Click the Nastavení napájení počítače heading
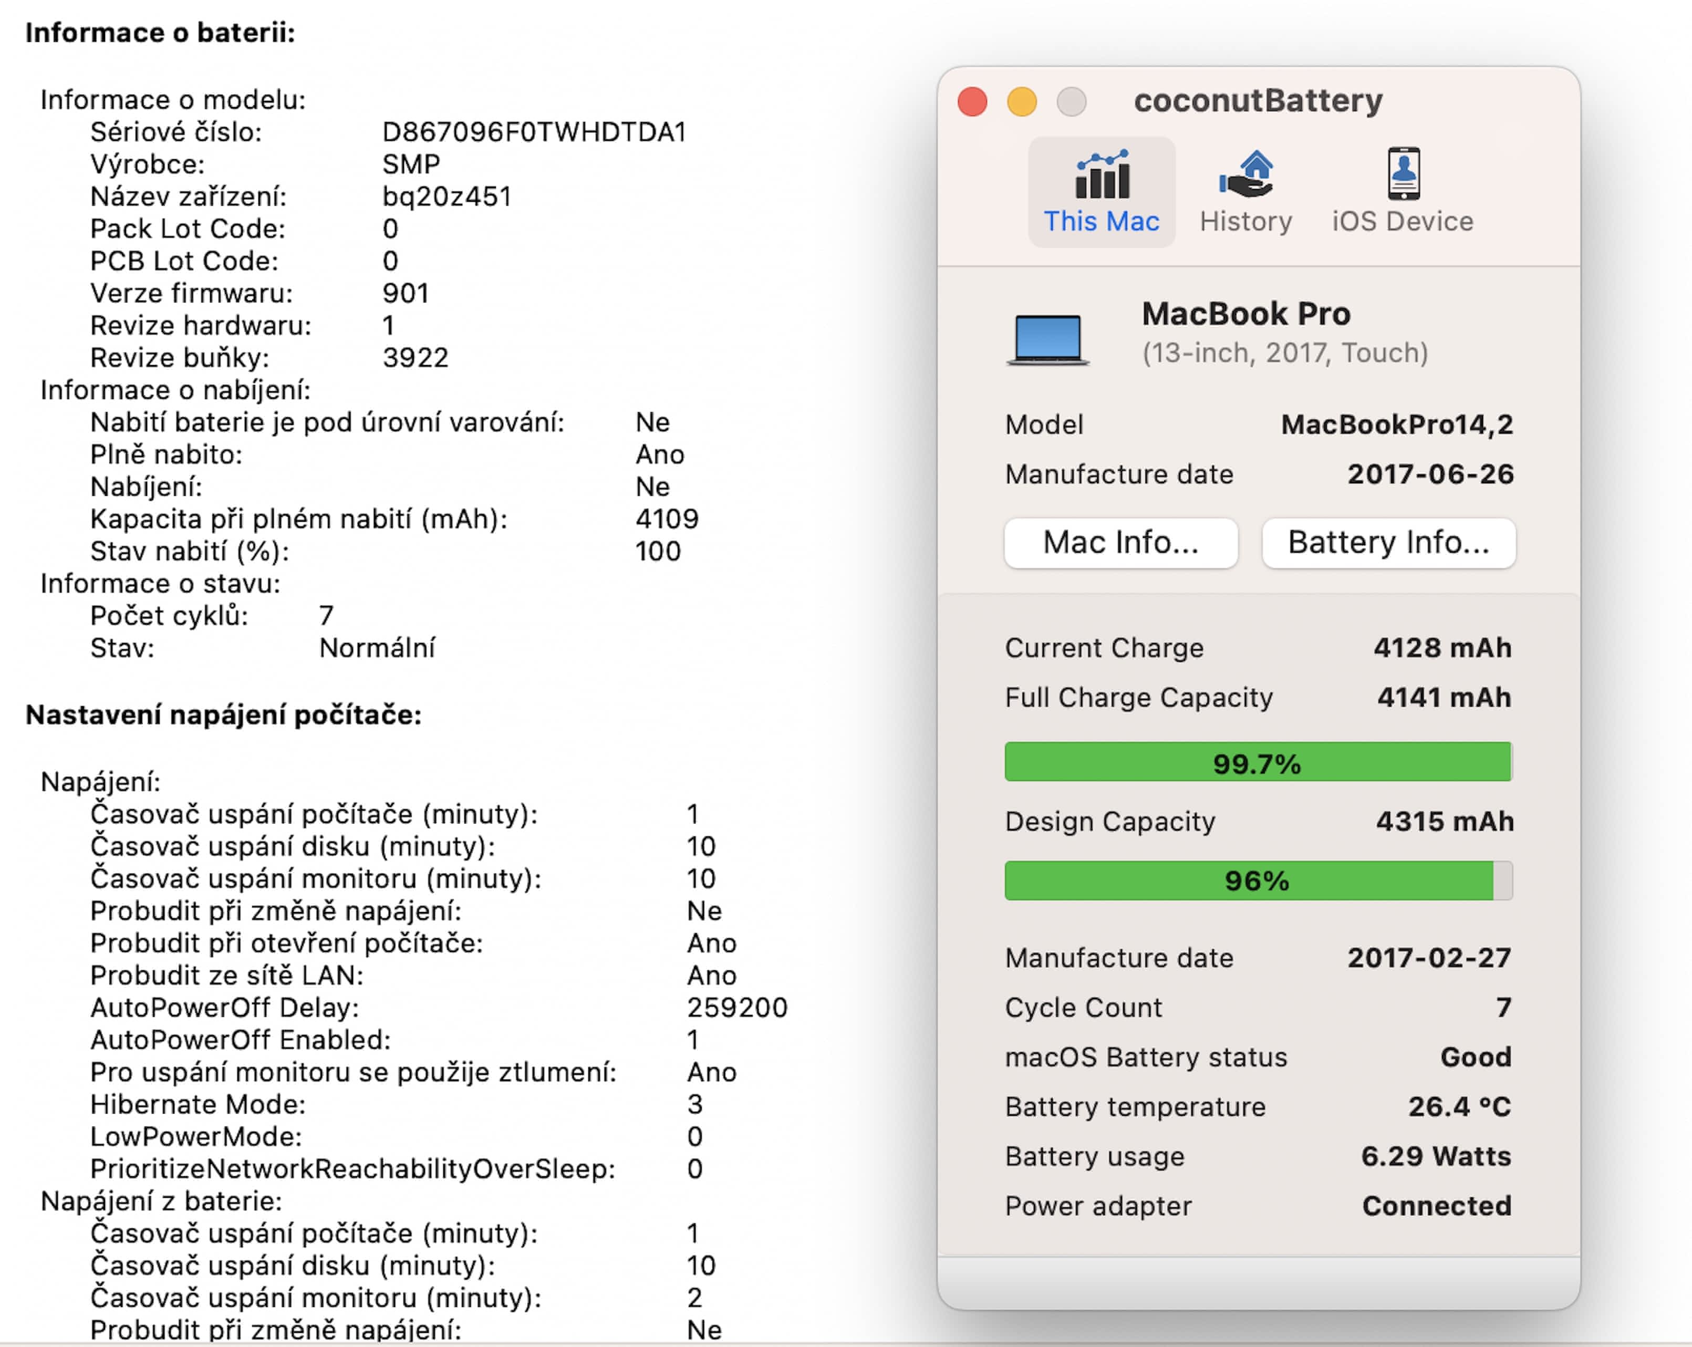This screenshot has height=1347, width=1692. click(224, 715)
